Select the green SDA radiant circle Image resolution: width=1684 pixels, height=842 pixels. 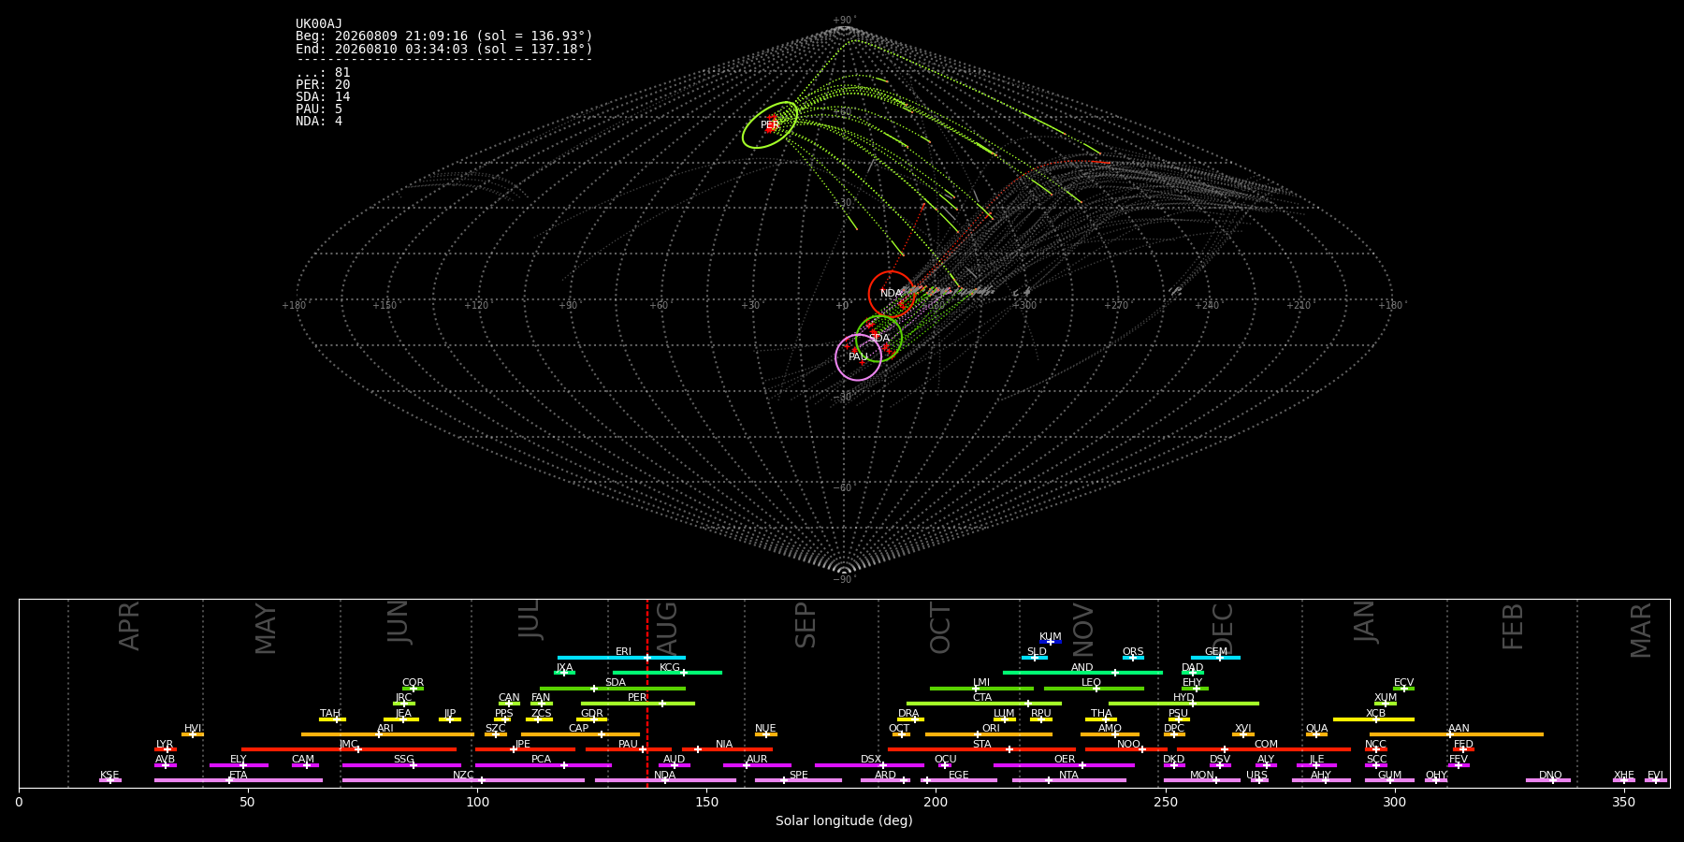point(879,339)
